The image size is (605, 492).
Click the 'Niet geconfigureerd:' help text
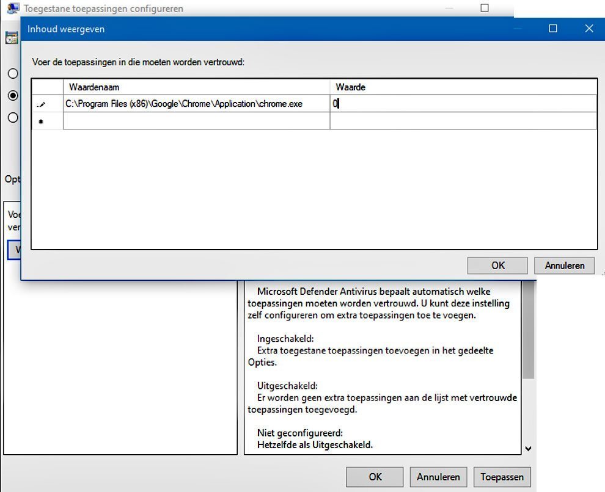(300, 433)
